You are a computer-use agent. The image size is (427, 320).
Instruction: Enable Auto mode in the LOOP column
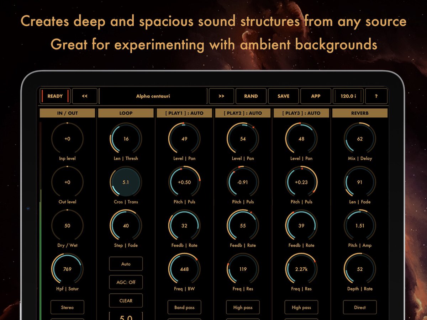[126, 264]
